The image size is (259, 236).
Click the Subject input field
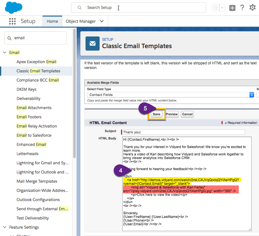[184, 132]
